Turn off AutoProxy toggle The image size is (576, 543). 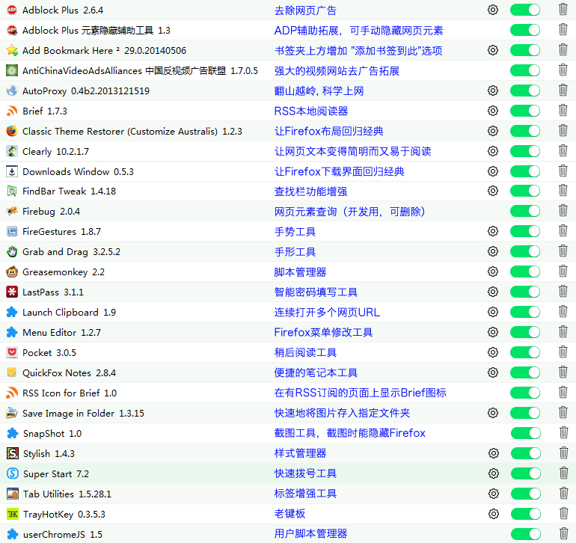[525, 90]
